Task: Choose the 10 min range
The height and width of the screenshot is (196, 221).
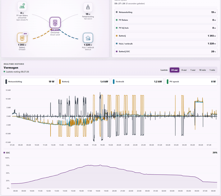Action: tap(202, 70)
